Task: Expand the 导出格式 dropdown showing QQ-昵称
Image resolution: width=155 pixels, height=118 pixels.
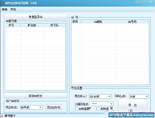Action: (100, 96)
